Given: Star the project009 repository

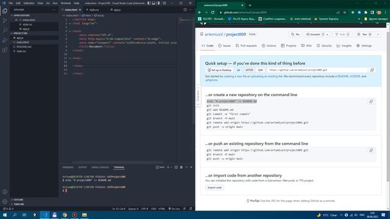Looking at the screenshot, I should pos(364,34).
